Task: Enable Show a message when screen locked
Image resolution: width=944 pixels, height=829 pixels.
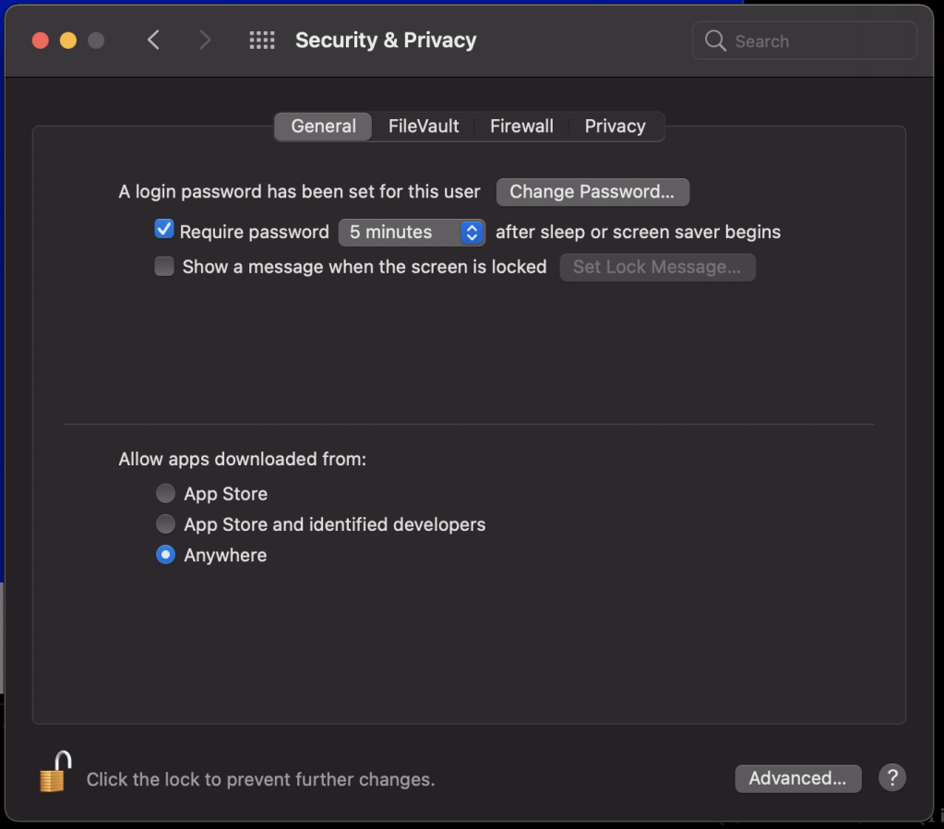Action: point(164,267)
